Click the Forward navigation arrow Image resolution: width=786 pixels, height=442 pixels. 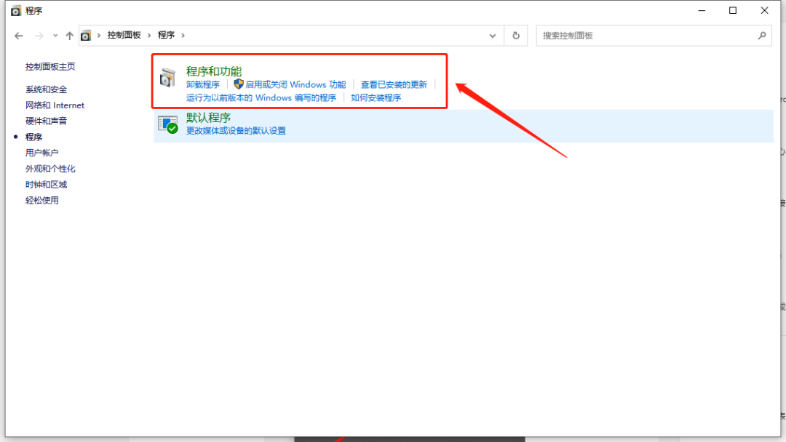39,36
